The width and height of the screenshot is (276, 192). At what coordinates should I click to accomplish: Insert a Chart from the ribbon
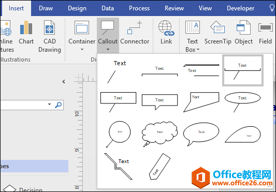click(x=26, y=32)
